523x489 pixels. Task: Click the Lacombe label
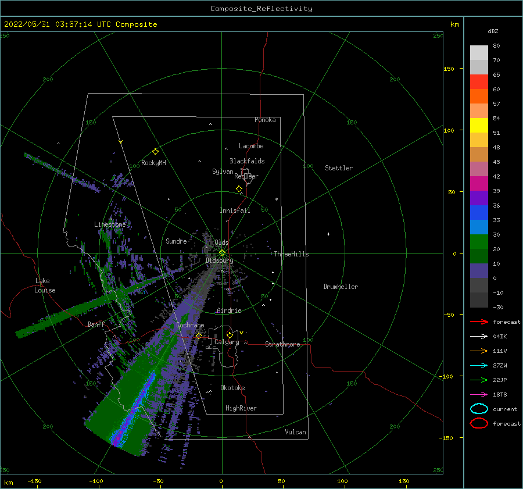(251, 146)
